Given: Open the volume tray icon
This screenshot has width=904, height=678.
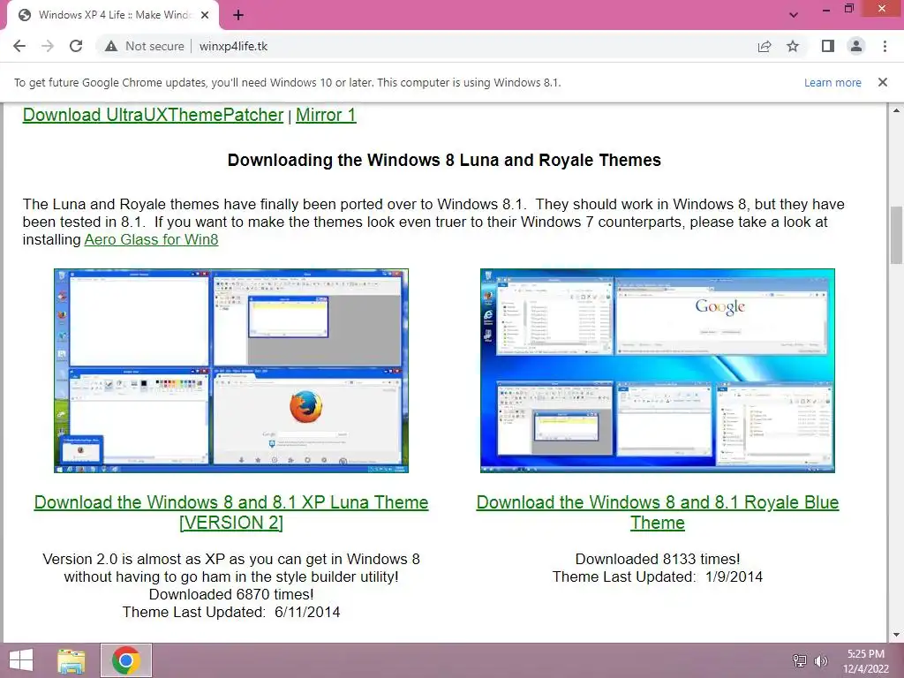Looking at the screenshot, I should (820, 660).
